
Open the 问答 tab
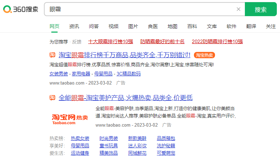tap(94, 26)
